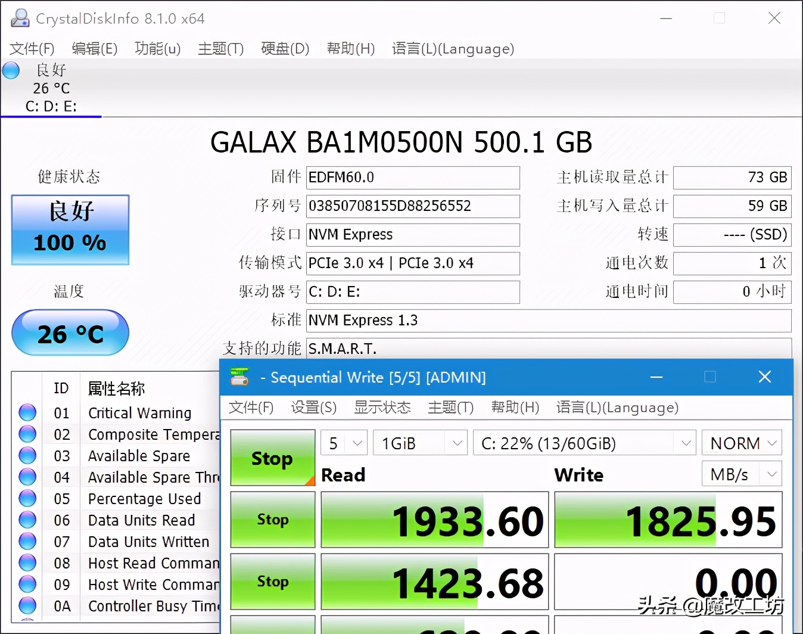Open the test size dropdown showing 1GiB
Image resolution: width=803 pixels, height=634 pixels.
tap(420, 443)
